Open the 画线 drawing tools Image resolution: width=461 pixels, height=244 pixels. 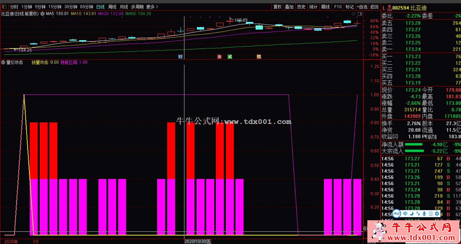pyautogui.click(x=326, y=7)
